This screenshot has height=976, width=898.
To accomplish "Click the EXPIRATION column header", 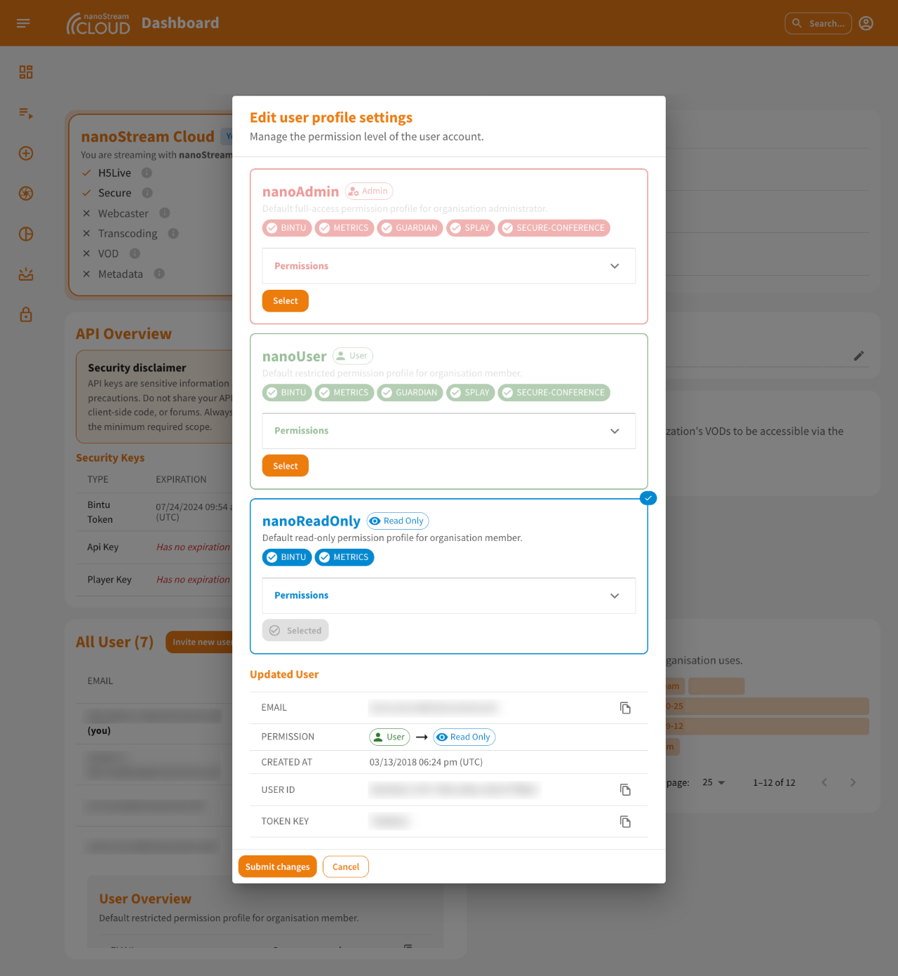I will point(181,480).
